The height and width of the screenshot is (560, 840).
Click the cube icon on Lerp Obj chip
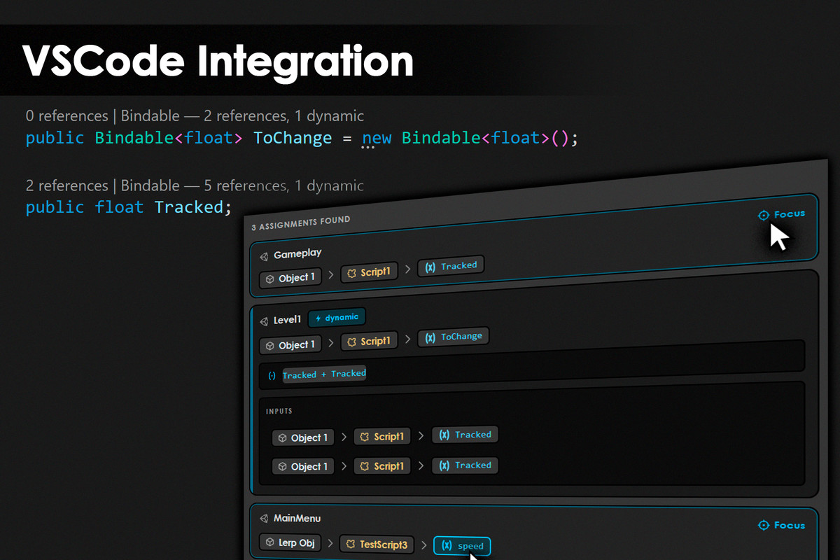269,542
